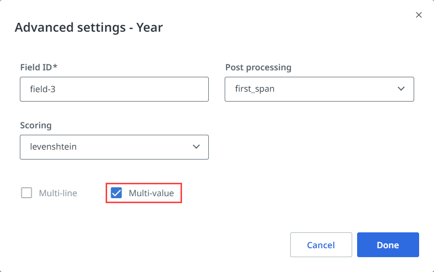
Task: Click the Multi-value label text
Action: point(151,193)
